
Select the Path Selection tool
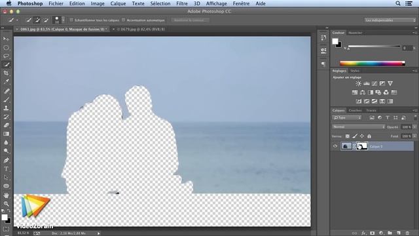click(6, 178)
